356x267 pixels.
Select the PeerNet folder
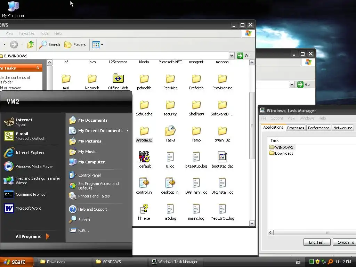point(170,82)
